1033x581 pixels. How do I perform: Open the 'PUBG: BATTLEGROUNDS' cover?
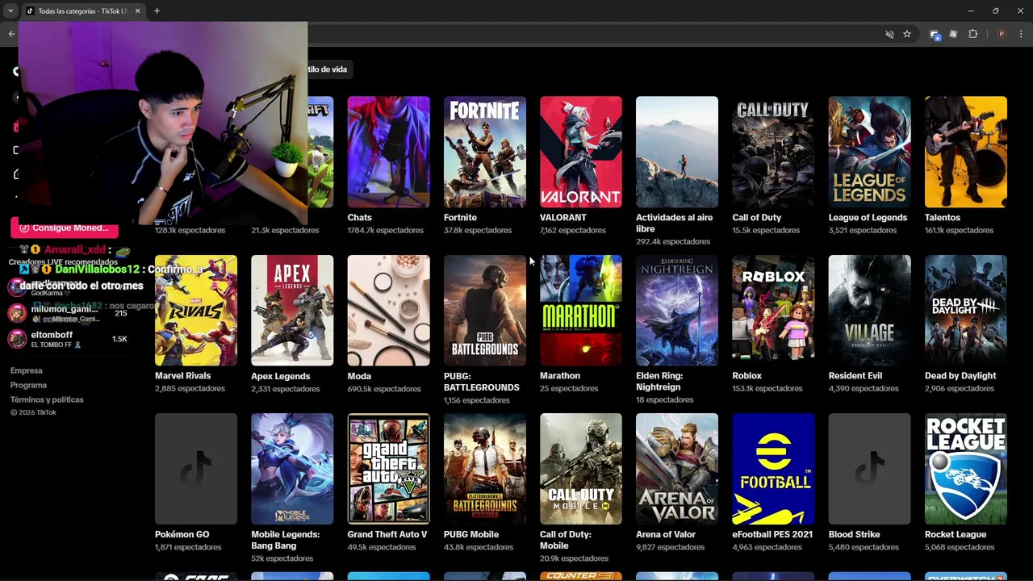(484, 311)
